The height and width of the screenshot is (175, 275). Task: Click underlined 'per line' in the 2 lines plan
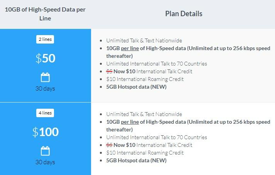(130, 48)
